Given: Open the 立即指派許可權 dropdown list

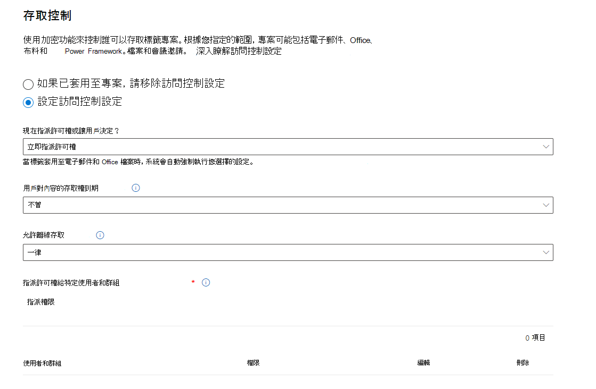Looking at the screenshot, I should click(x=288, y=146).
